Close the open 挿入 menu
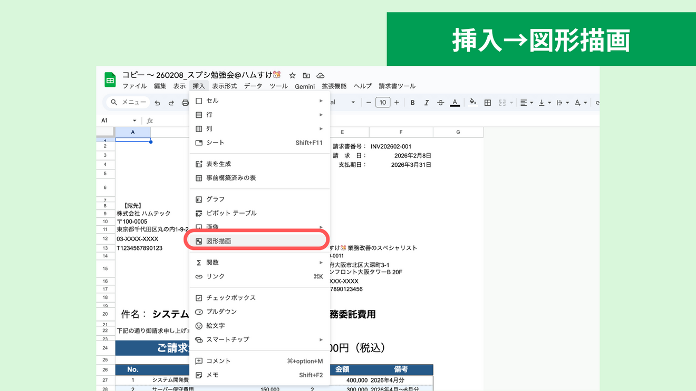 pos(199,86)
